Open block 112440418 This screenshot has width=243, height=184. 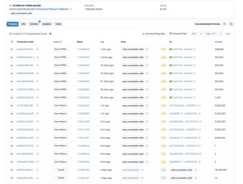tap(83, 49)
